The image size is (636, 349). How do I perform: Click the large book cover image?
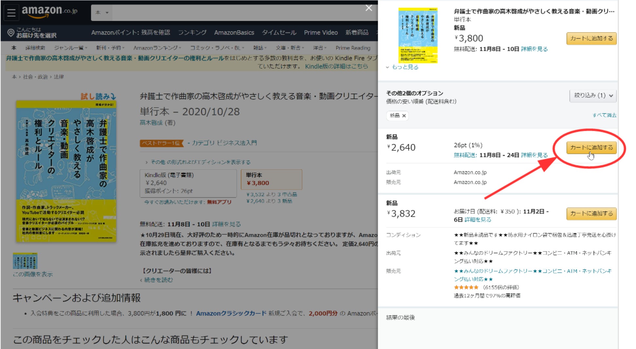click(66, 171)
